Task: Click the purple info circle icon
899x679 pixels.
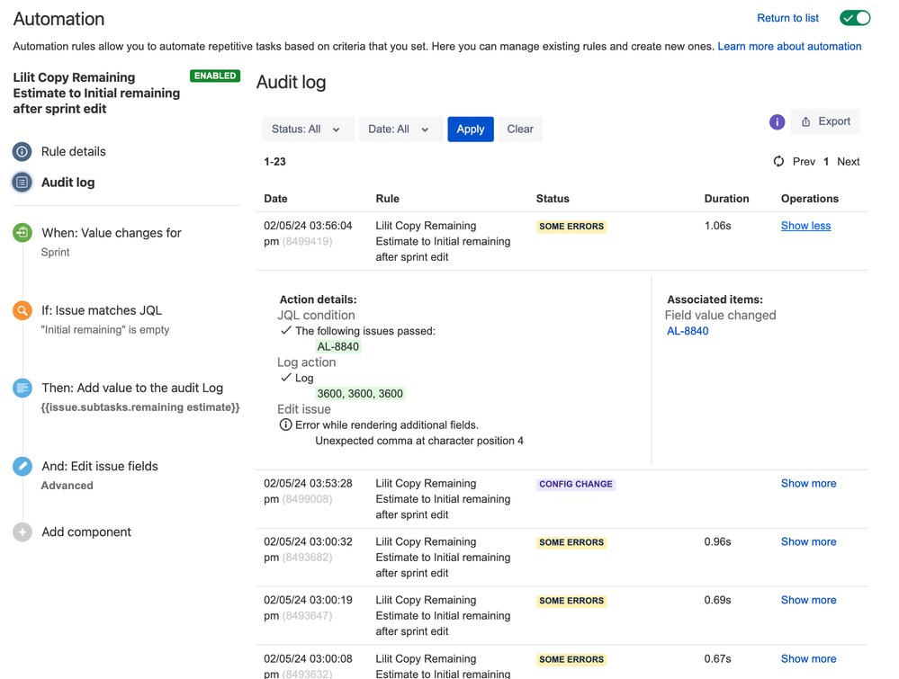Action: (778, 122)
